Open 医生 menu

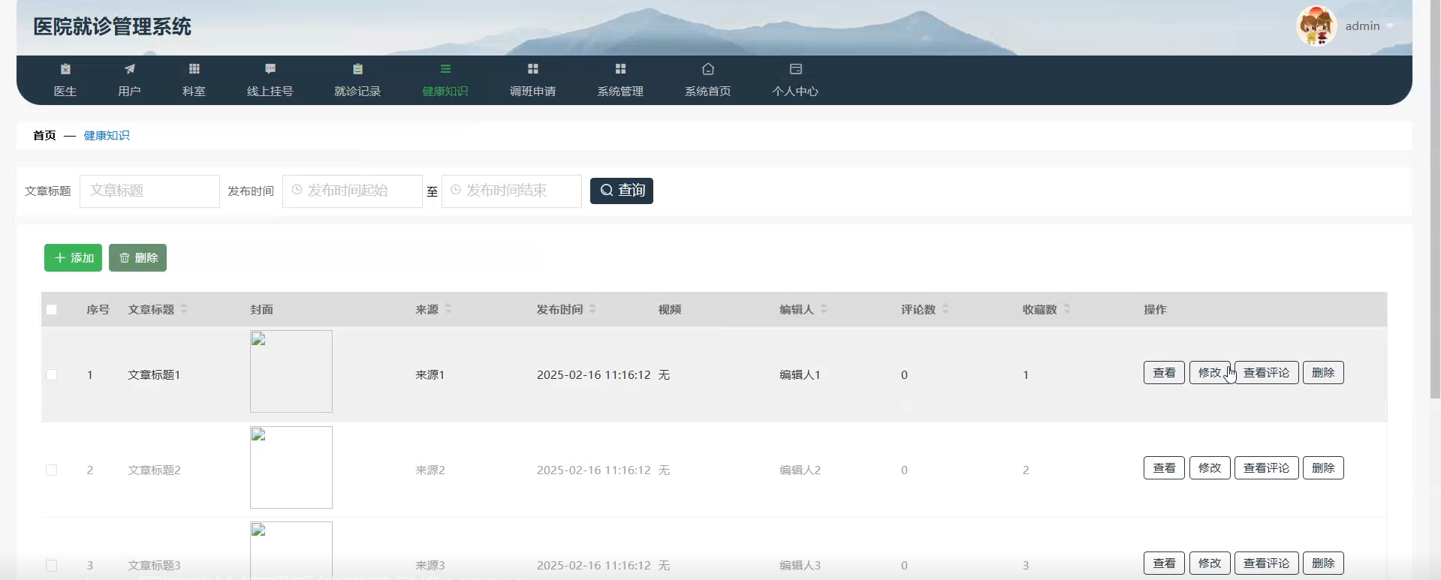click(x=65, y=80)
